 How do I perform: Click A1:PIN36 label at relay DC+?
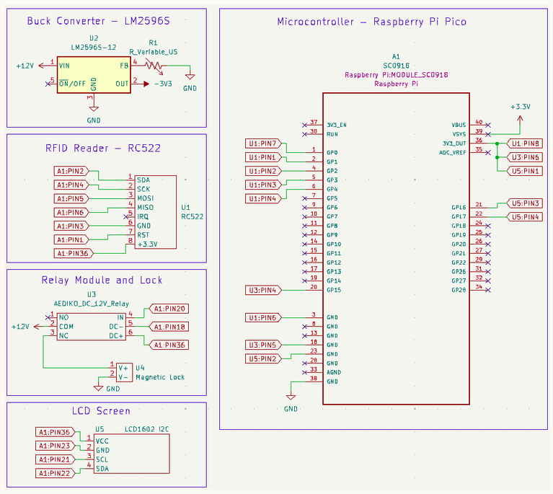coord(169,345)
